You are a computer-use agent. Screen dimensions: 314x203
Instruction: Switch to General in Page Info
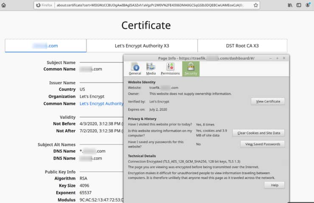coord(135,69)
